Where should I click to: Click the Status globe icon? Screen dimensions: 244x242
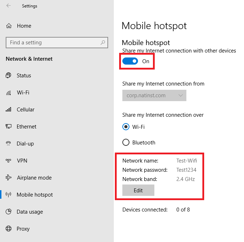9,75
